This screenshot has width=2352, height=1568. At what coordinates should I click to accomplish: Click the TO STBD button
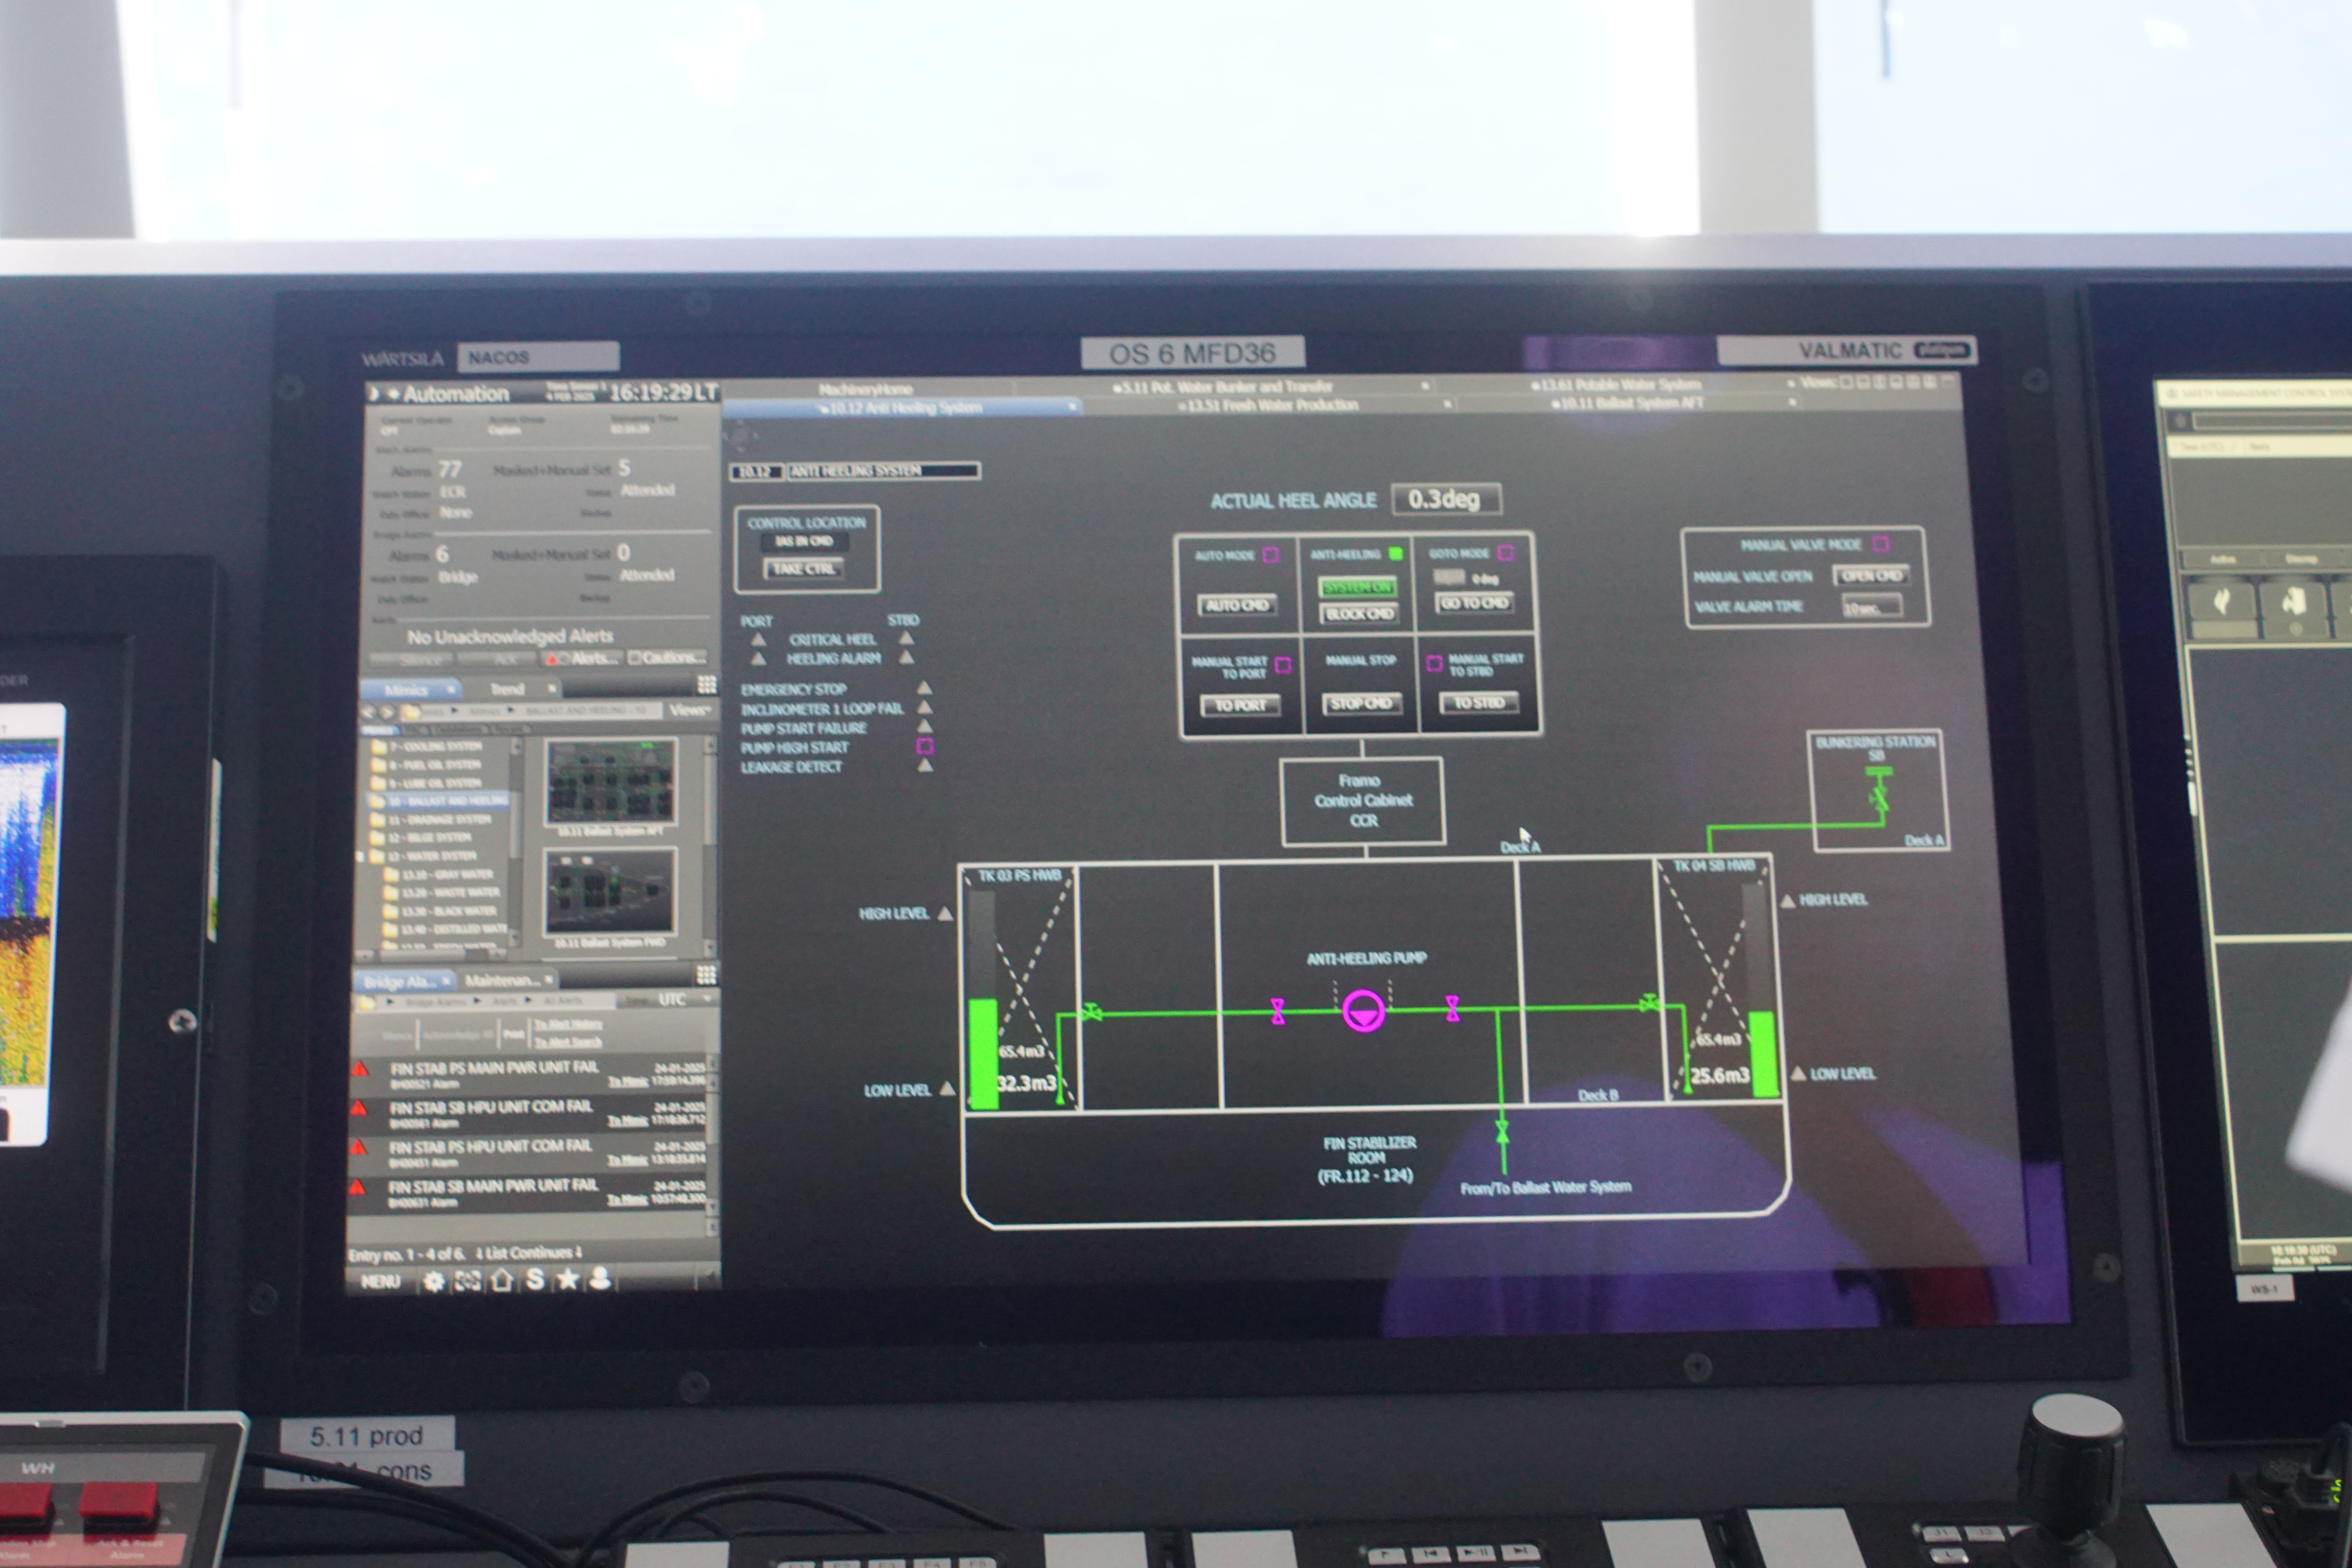pyautogui.click(x=1479, y=703)
